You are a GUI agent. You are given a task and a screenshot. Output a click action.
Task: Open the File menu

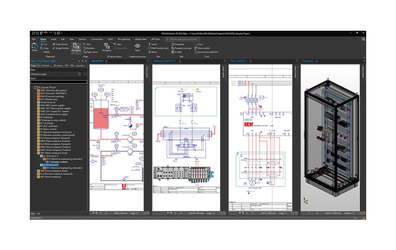(34, 39)
